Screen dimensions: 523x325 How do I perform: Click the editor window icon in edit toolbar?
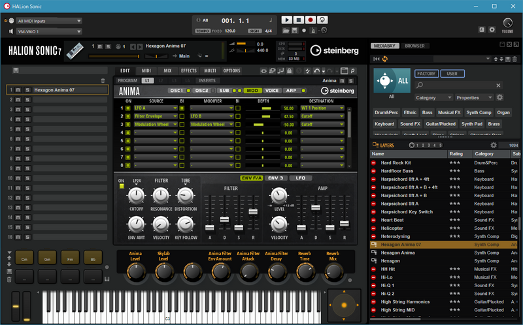pyautogui.click(x=345, y=70)
